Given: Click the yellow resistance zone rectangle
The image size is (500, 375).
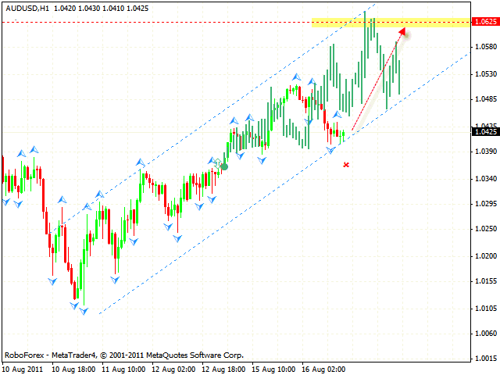Looking at the screenshot, I should (x=391, y=23).
